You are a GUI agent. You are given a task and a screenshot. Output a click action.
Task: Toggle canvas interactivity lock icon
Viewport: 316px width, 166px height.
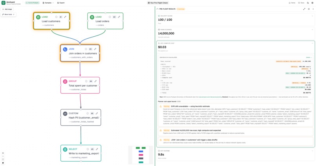click(3, 162)
